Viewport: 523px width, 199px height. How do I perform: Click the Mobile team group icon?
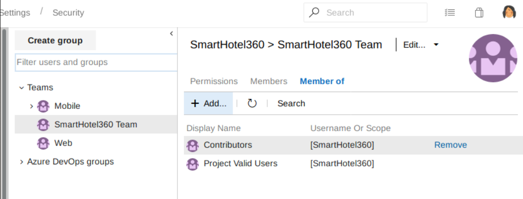[x=44, y=106]
